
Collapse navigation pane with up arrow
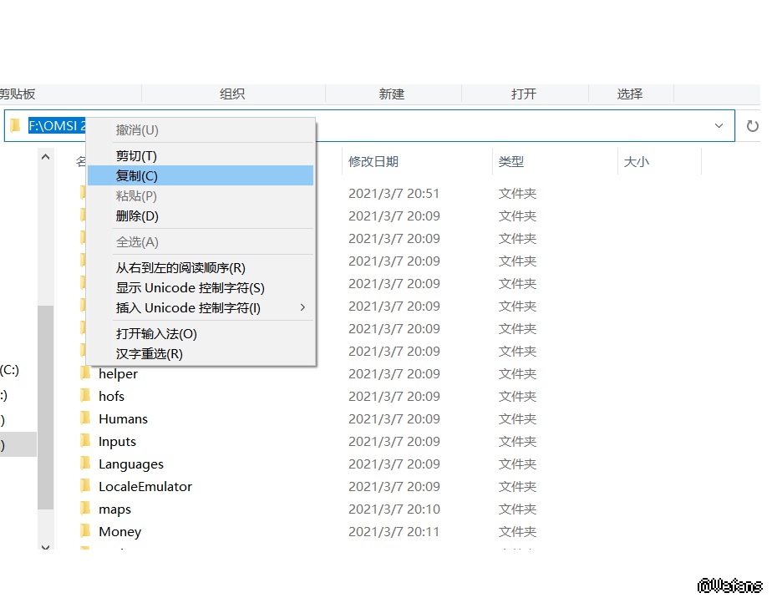click(x=46, y=156)
